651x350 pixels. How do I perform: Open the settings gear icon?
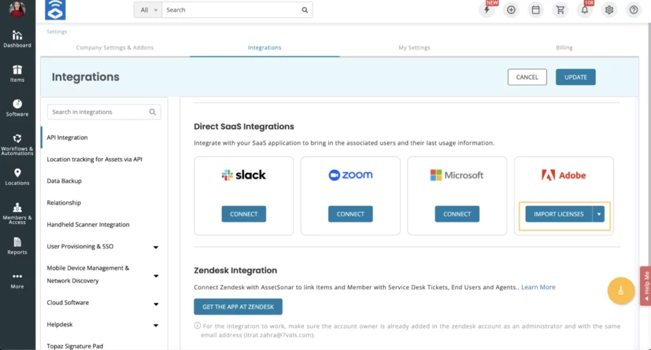point(609,10)
